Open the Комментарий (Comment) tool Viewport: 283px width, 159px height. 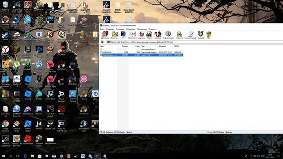[190, 35]
